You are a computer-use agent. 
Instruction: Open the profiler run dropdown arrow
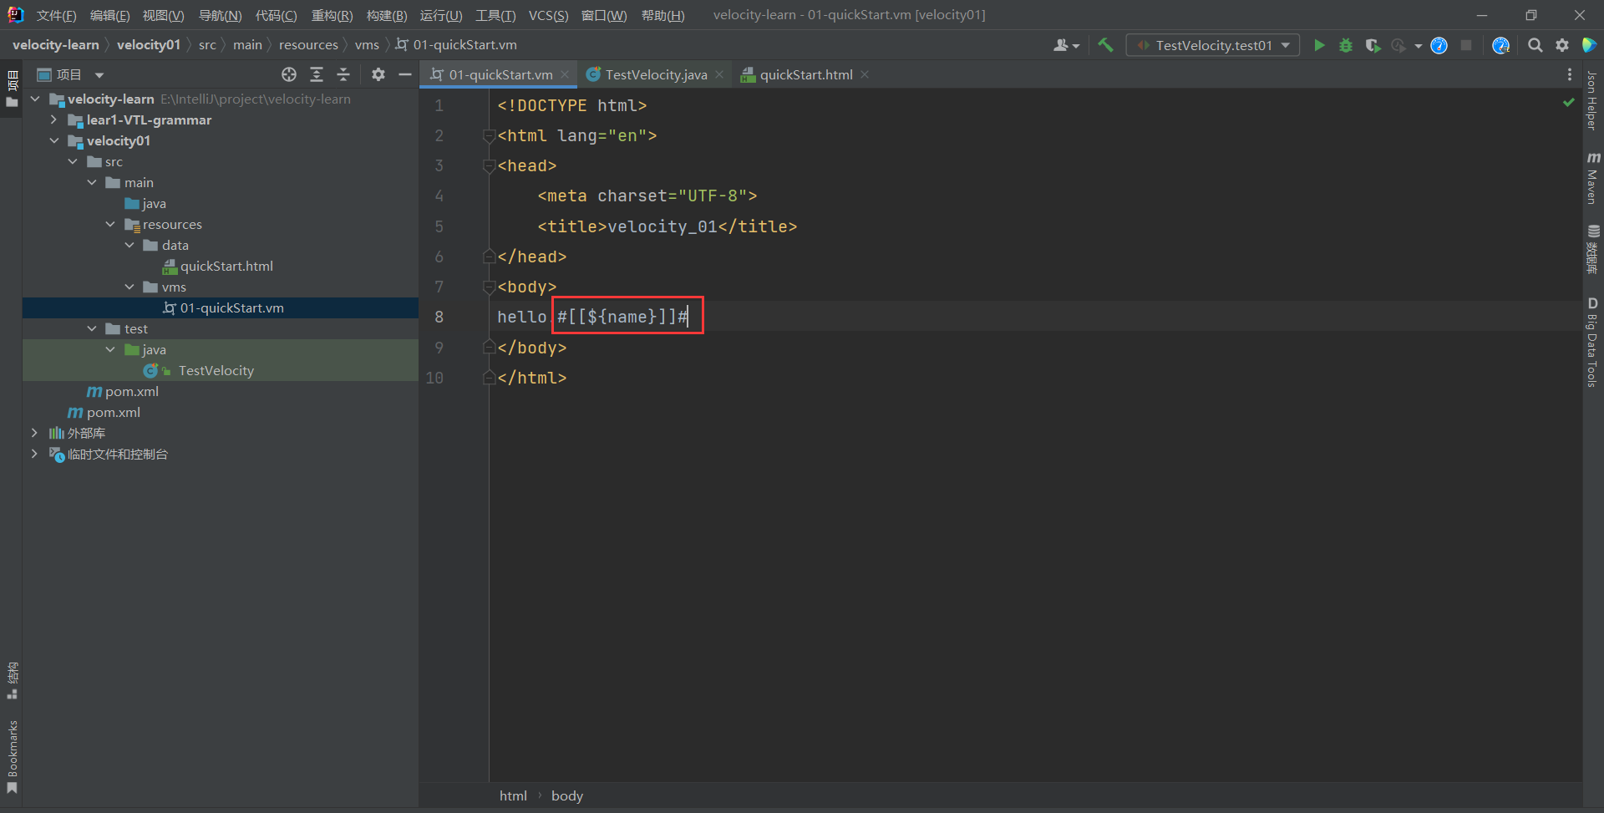click(1419, 46)
